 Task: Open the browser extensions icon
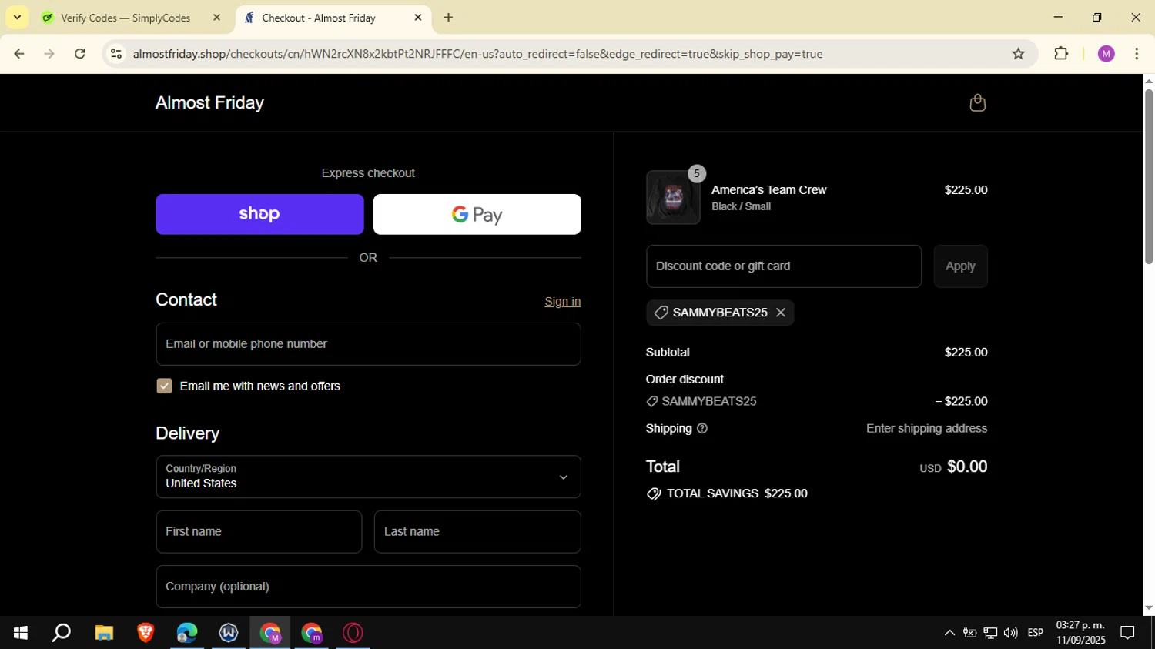tap(1061, 54)
